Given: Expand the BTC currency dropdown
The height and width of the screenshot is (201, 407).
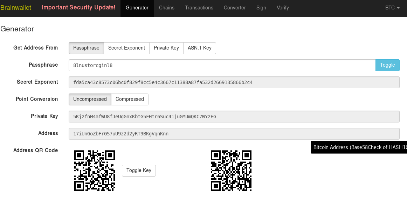Looking at the screenshot, I should click(x=392, y=8).
